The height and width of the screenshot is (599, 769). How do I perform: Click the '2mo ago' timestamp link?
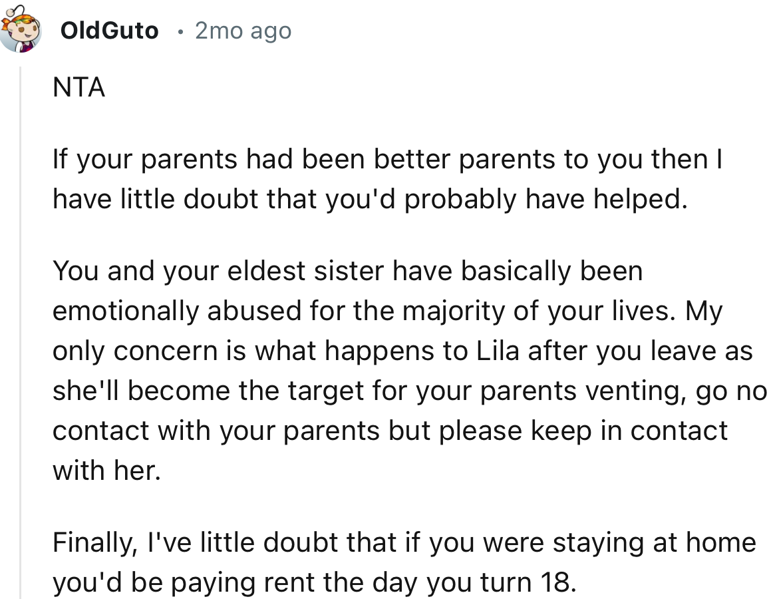coord(242,30)
